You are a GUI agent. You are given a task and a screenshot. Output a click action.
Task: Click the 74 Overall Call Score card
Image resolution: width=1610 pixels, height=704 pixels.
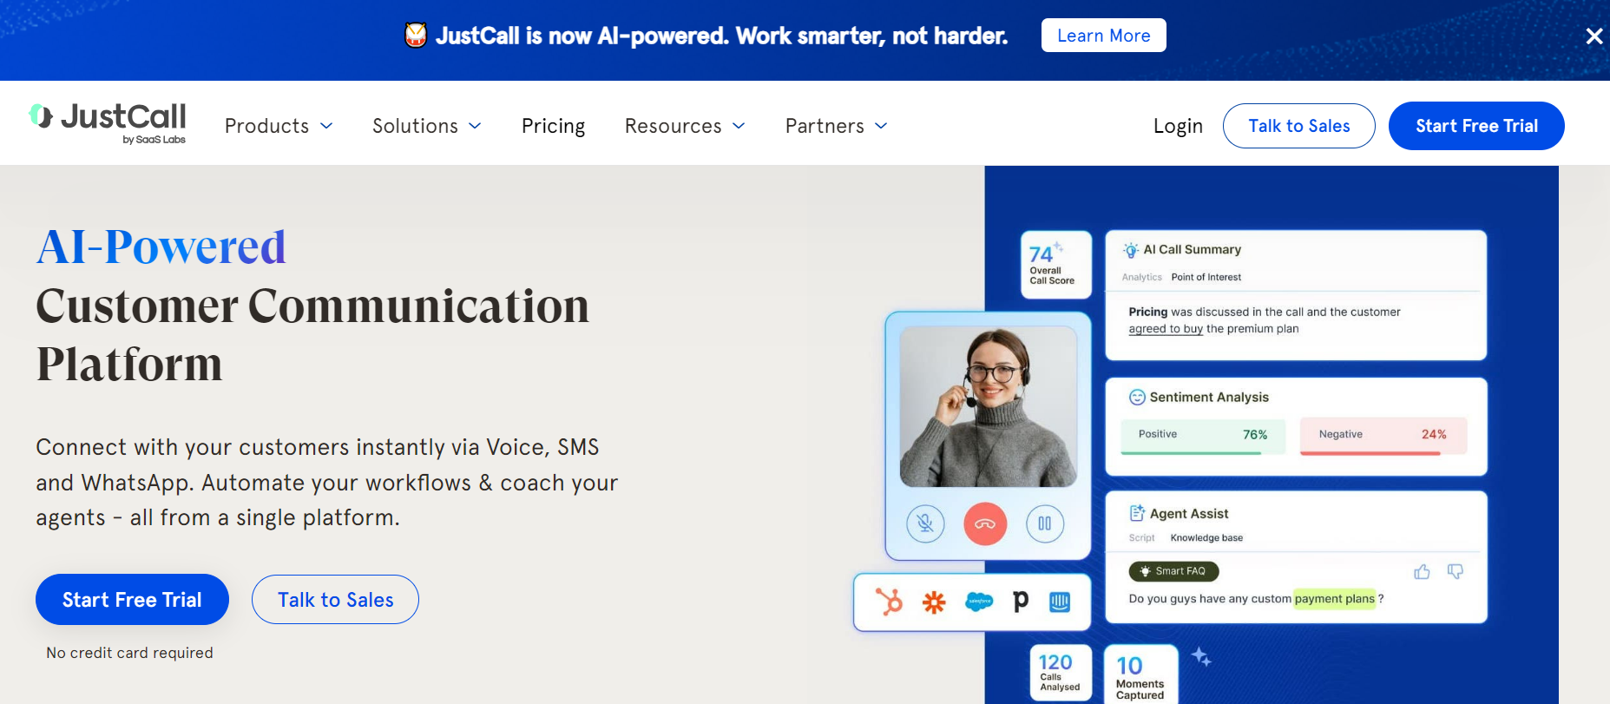(1055, 265)
